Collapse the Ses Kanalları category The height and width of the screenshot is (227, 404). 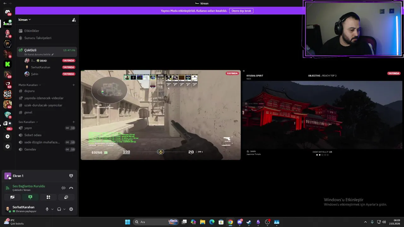tap(28, 122)
